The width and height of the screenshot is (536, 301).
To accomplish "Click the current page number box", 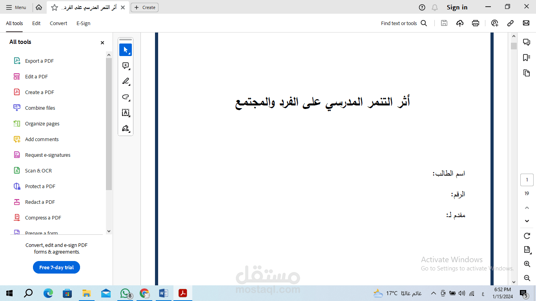I will (527, 180).
